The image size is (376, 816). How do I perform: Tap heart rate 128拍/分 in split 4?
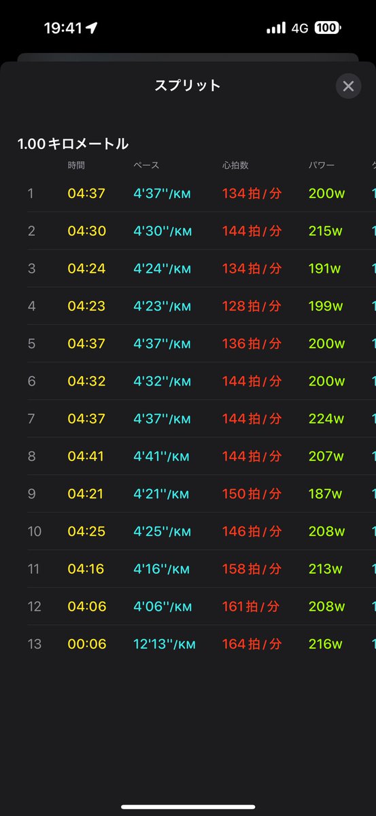pyautogui.click(x=252, y=306)
